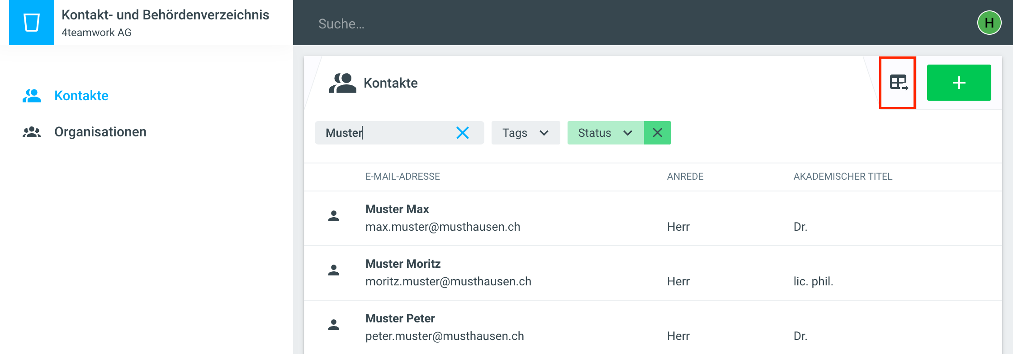
Task: Click the Kontakte heading group icon
Action: point(342,83)
